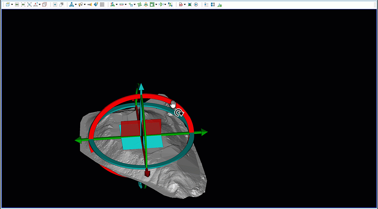This screenshot has width=378, height=209.
Task: Expand the Z-axis joystick dropdown arrow
Action: (x=40, y=5)
